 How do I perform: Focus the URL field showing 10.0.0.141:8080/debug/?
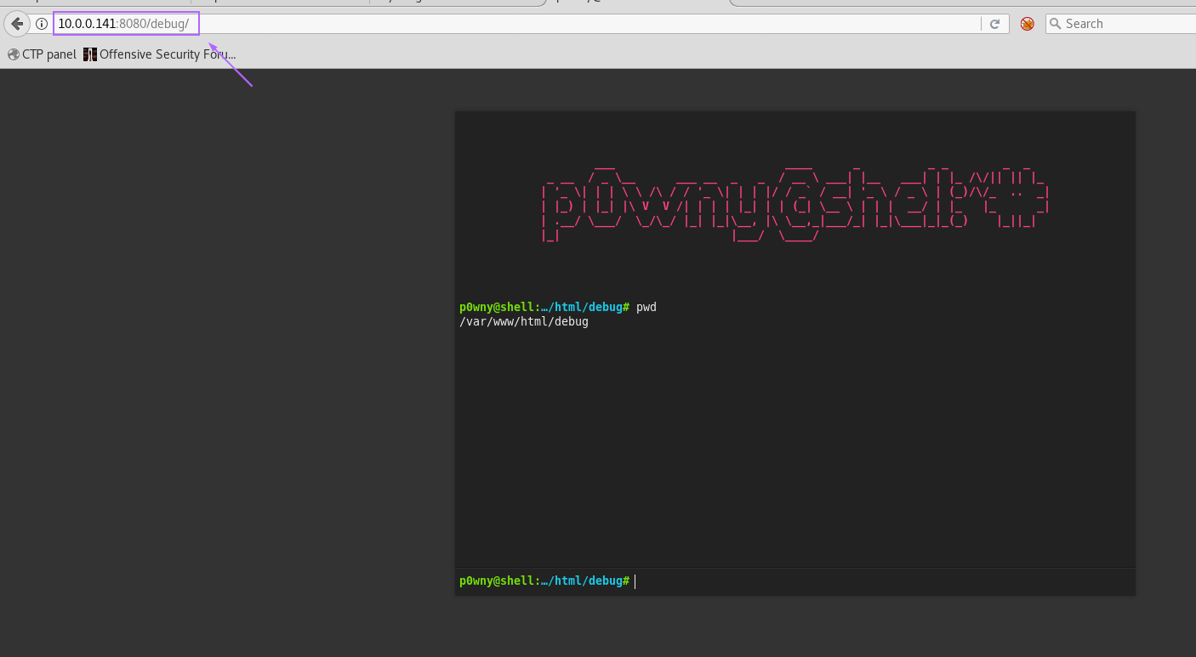click(517, 24)
